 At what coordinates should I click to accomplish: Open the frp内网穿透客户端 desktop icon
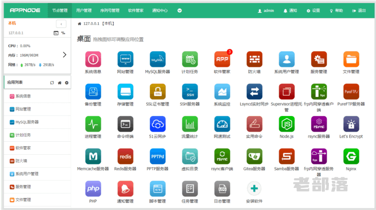tap(319, 91)
